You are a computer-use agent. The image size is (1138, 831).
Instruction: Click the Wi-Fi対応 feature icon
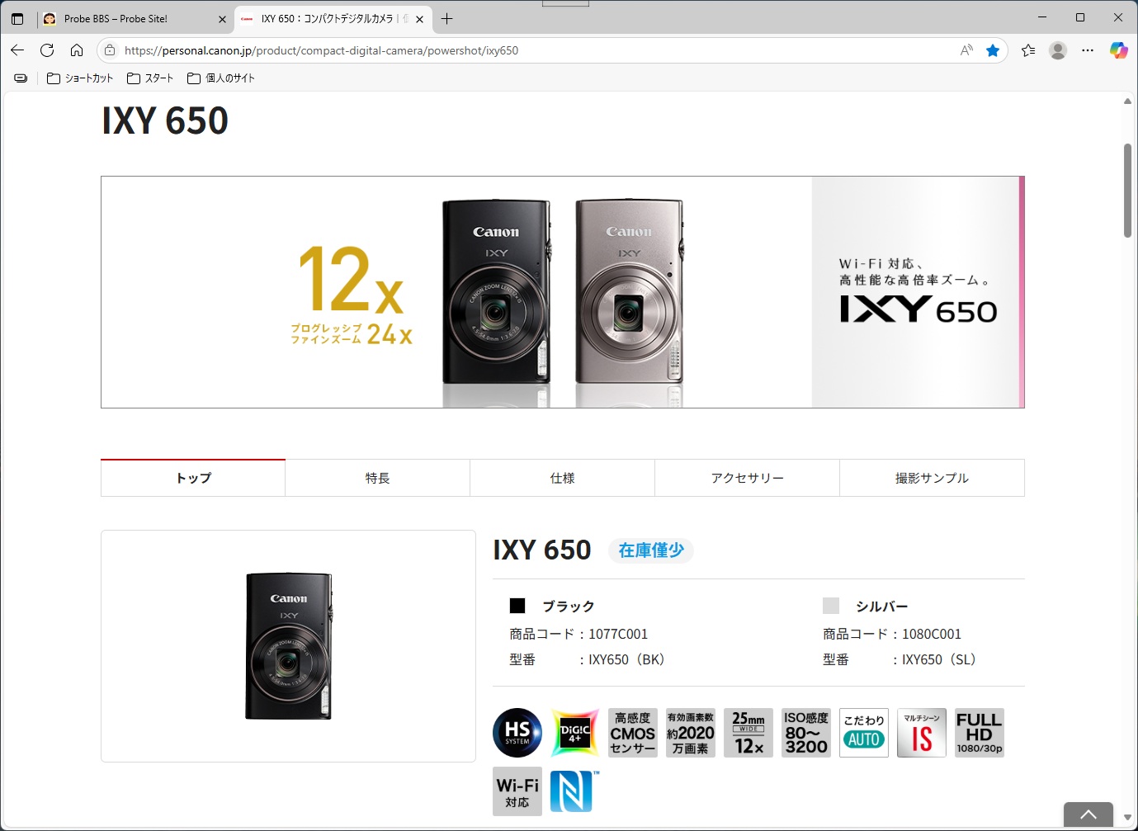517,791
